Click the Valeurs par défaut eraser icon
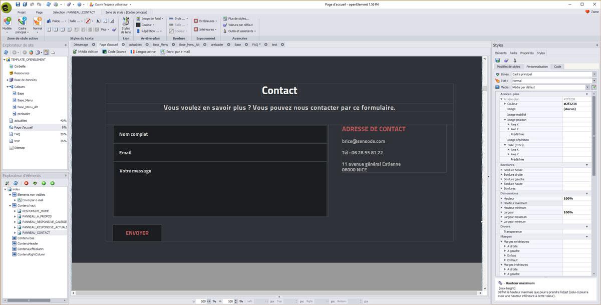 (224, 25)
